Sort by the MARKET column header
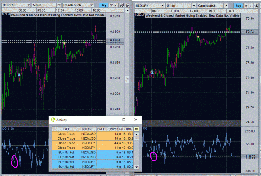This screenshot has width=261, height=176. tap(89, 129)
